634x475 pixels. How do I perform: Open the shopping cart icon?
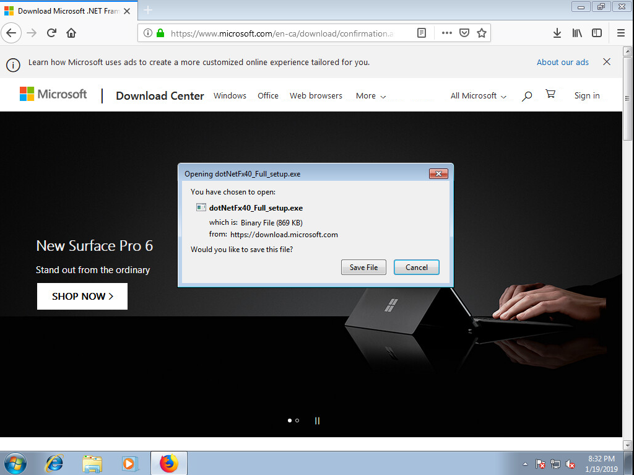coord(550,94)
